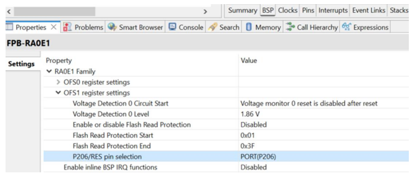Switch to the Clocks configuration tab
The image size is (413, 176).
(288, 11)
